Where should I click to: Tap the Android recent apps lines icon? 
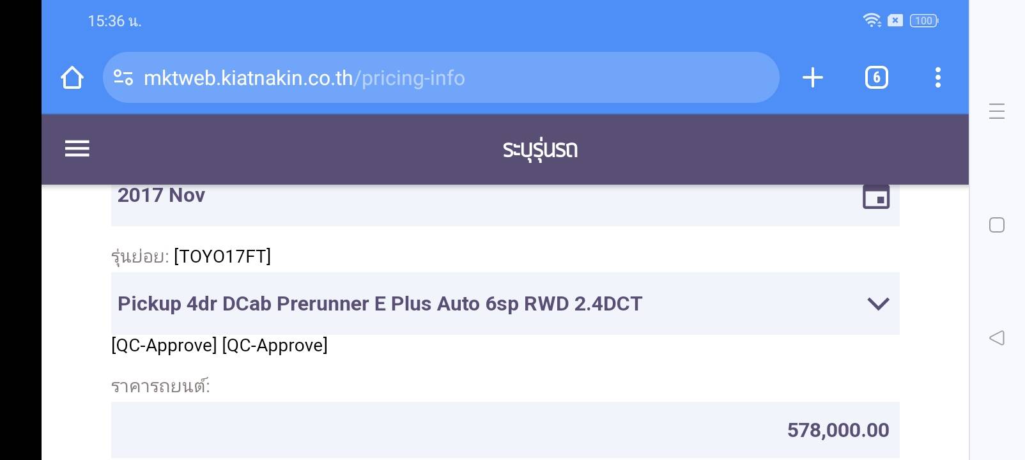click(996, 111)
